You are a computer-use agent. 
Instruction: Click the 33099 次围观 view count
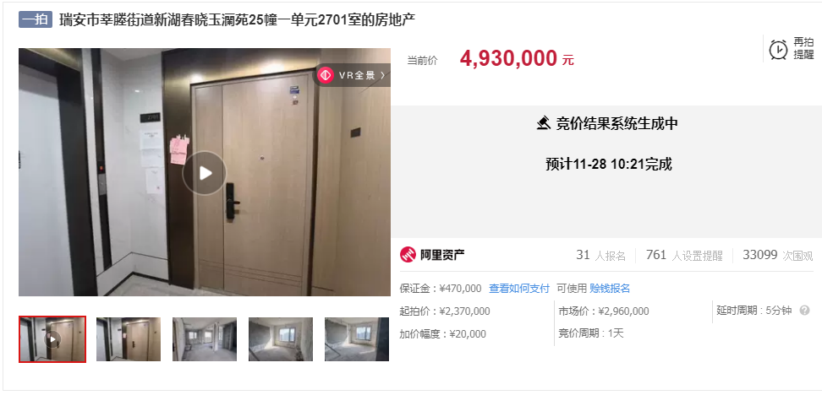[777, 255]
